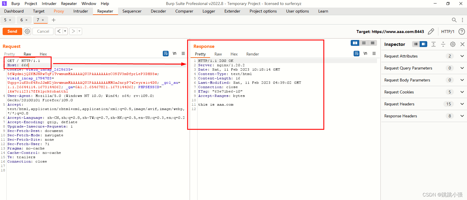This screenshot has width=467, height=200.
Task: Switch to the Logger tab
Action: click(x=209, y=11)
